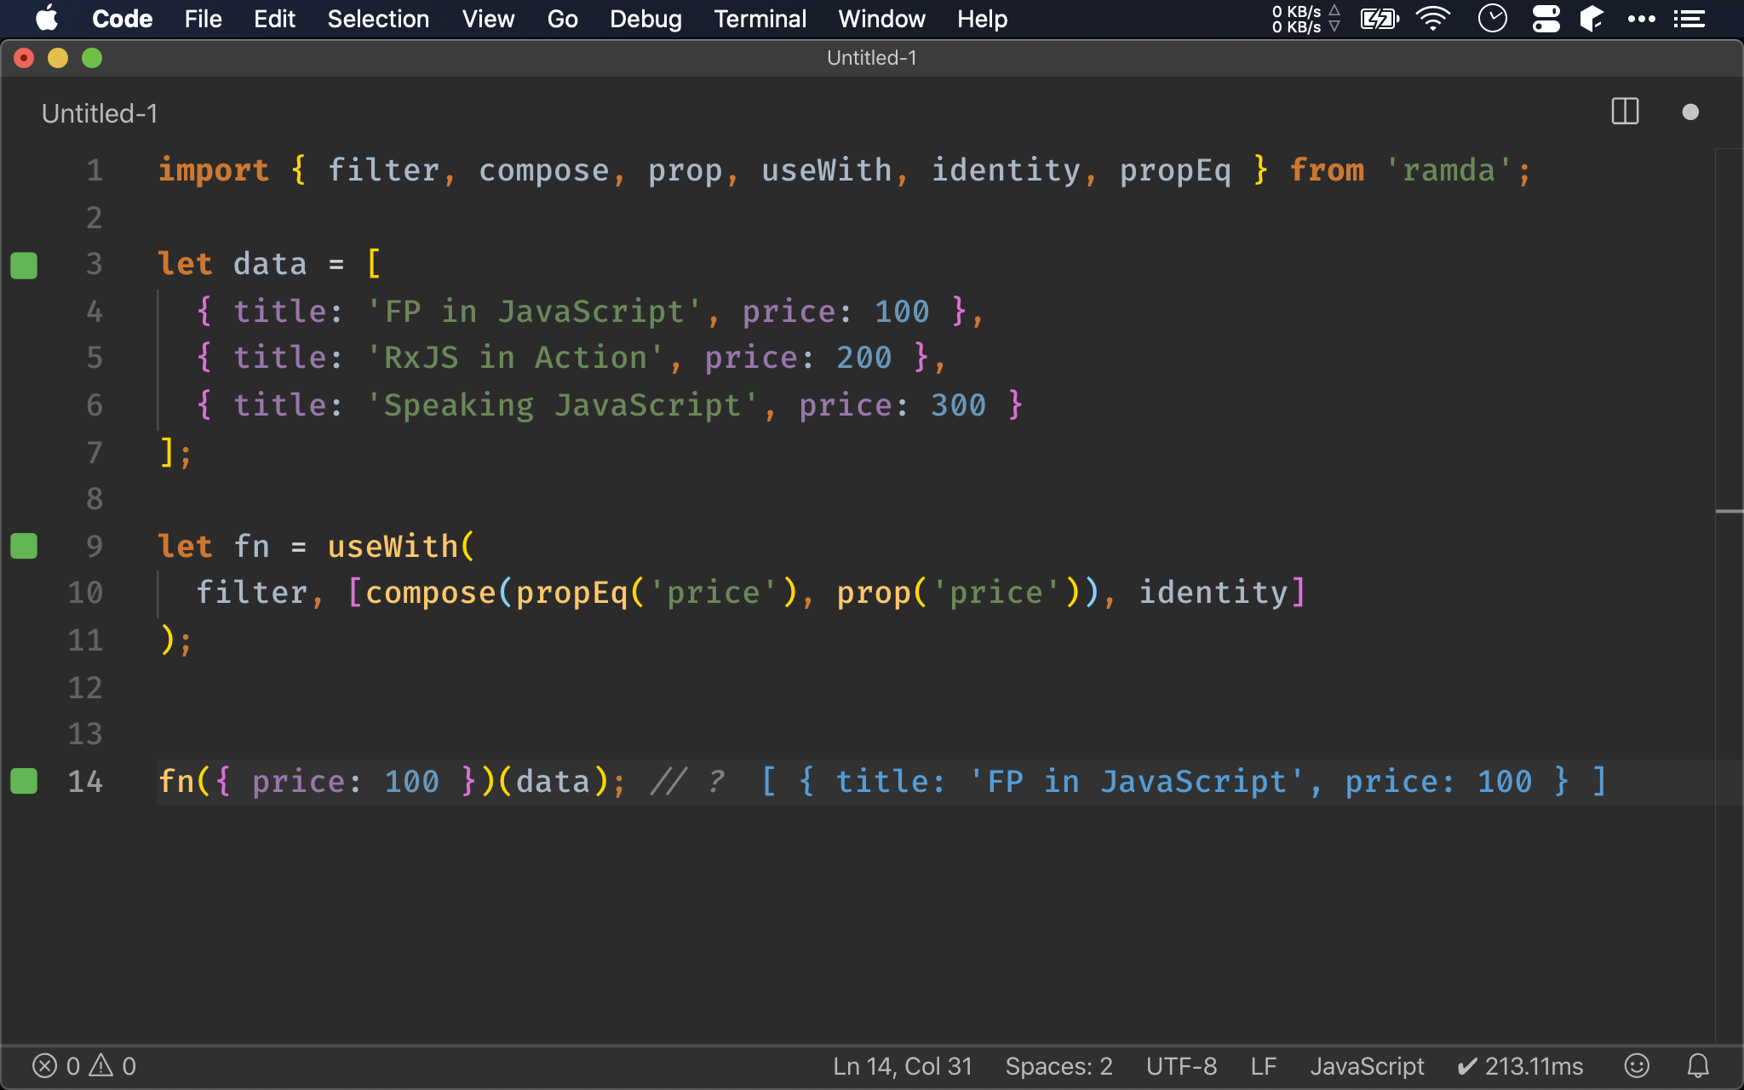
Task: Open the Debug menu
Action: coord(645,18)
